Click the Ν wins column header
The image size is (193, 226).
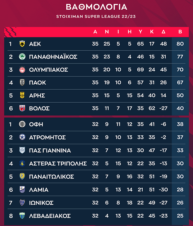pyautogui.click(x=107, y=32)
